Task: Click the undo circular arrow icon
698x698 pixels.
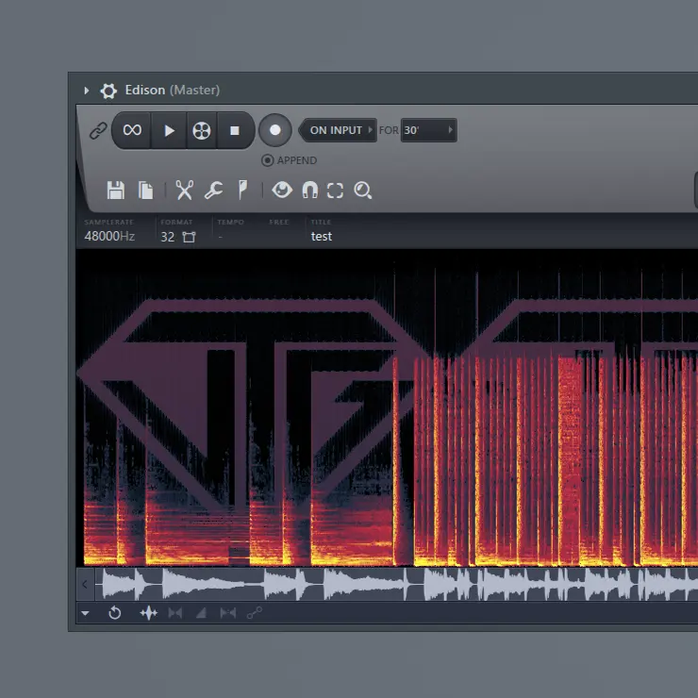Action: (x=115, y=613)
